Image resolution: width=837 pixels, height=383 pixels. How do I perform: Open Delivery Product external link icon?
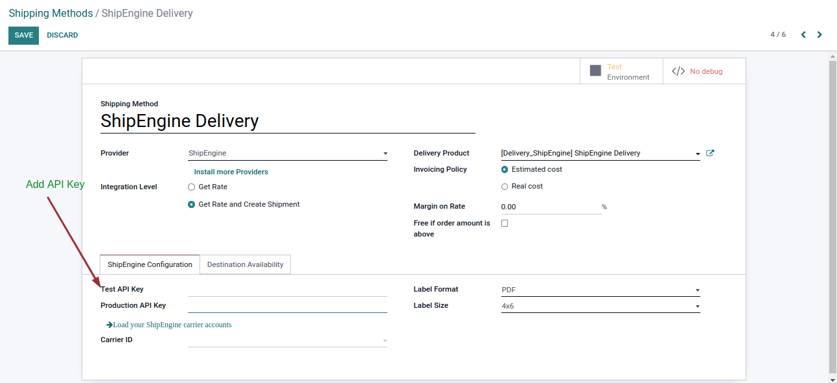coord(710,153)
